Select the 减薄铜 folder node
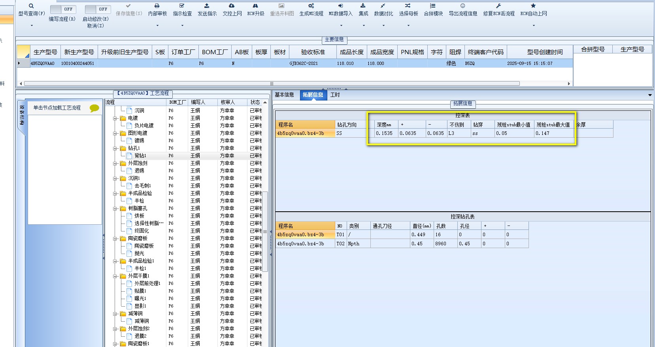Screen dimensions: 655x347 [135, 314]
